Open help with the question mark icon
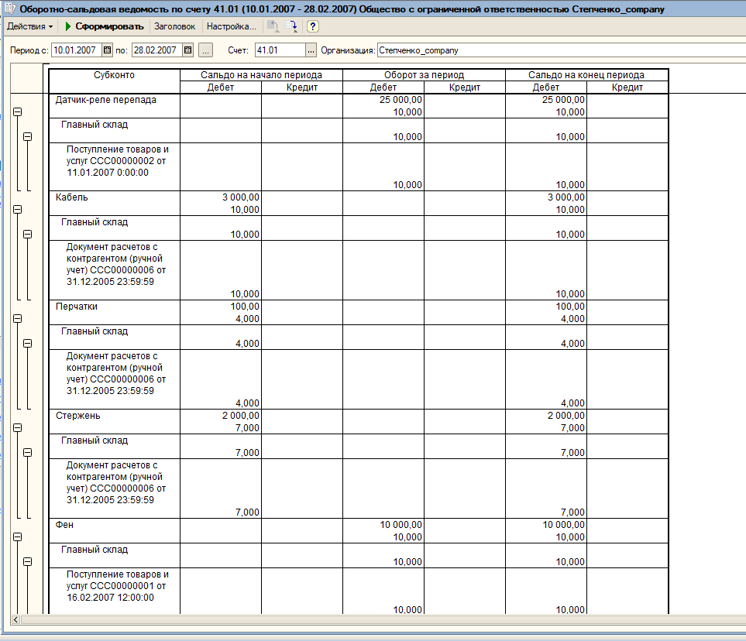 click(313, 26)
